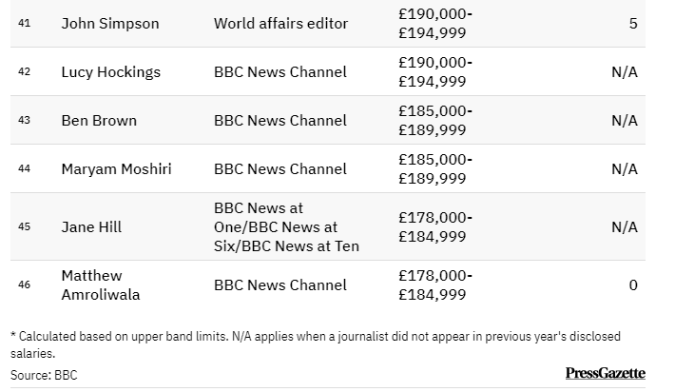Select Jane Hill in the table
Viewport: 675px width, 392px height.
pos(91,226)
